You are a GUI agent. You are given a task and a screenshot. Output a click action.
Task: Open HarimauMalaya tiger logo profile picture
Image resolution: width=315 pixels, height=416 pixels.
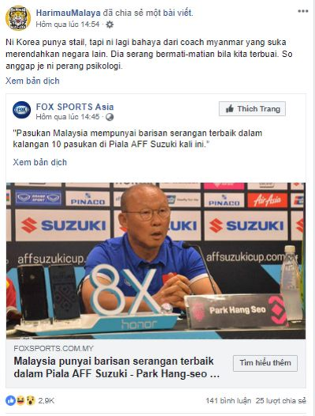coord(18,18)
